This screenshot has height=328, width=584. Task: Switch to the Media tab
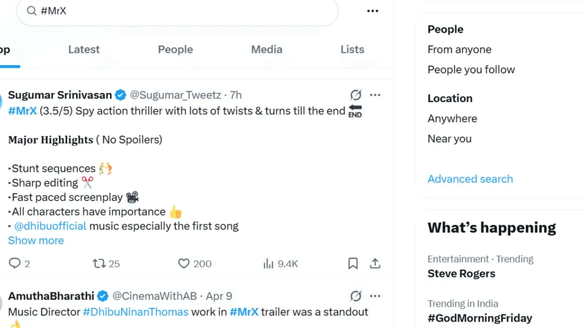click(266, 50)
